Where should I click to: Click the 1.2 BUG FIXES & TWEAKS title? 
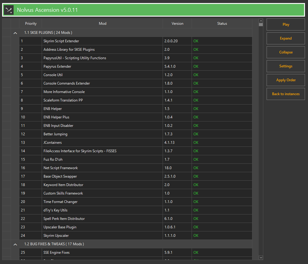coord(54,244)
